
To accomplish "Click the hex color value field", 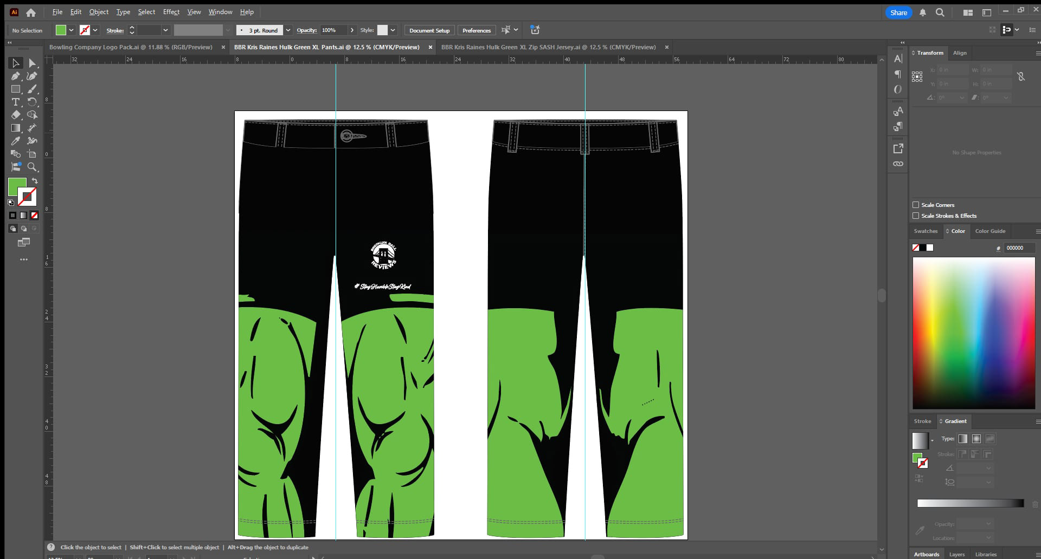I will click(1018, 248).
